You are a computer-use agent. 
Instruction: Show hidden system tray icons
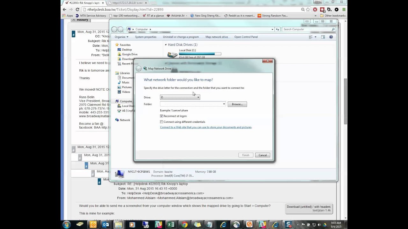click(297, 225)
